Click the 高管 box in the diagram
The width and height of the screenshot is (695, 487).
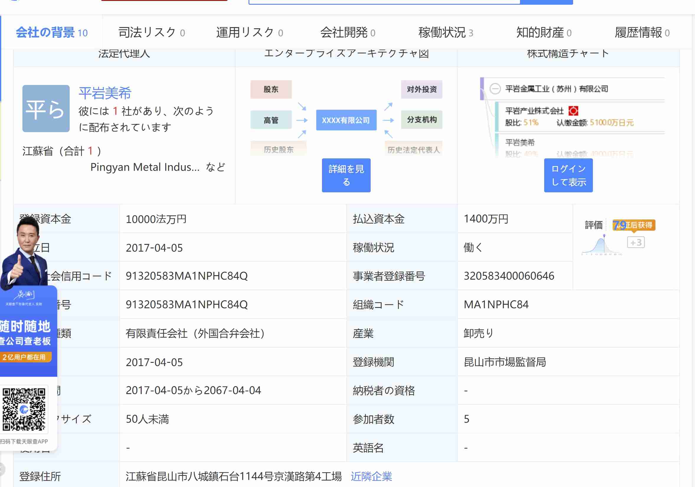(x=271, y=120)
